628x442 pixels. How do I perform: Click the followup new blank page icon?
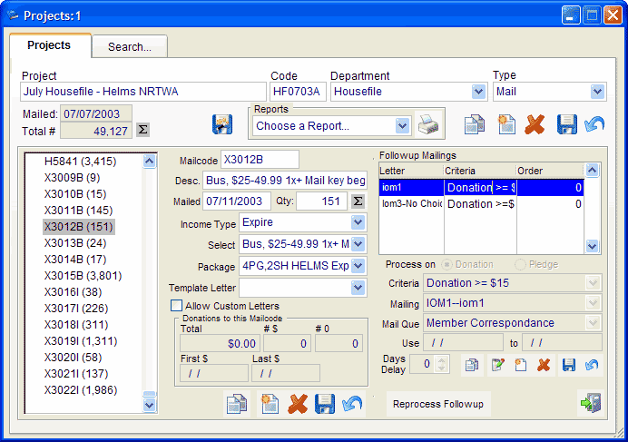pos(520,365)
